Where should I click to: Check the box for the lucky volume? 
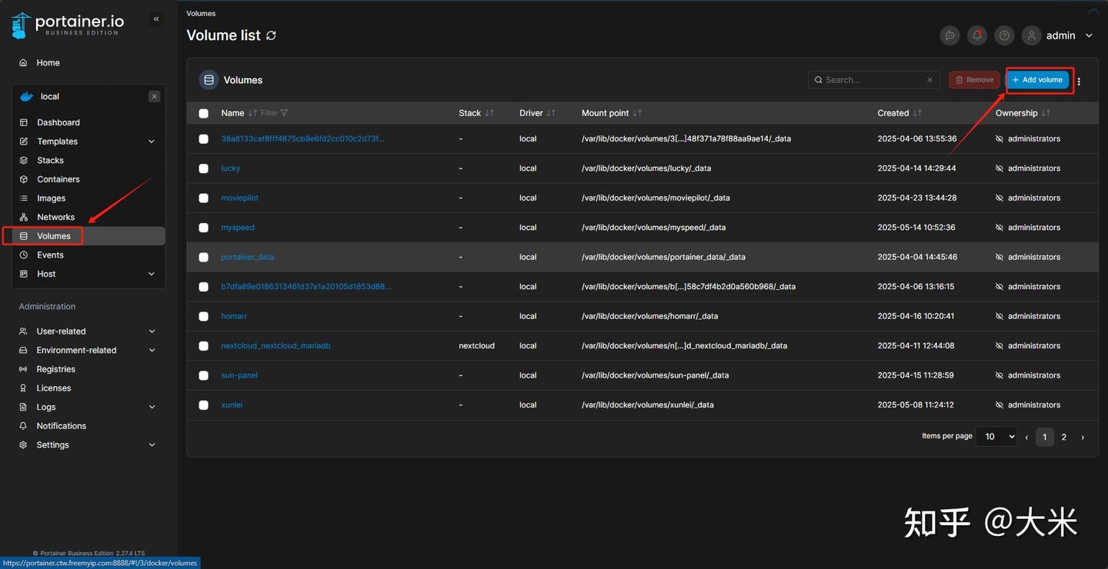click(204, 168)
